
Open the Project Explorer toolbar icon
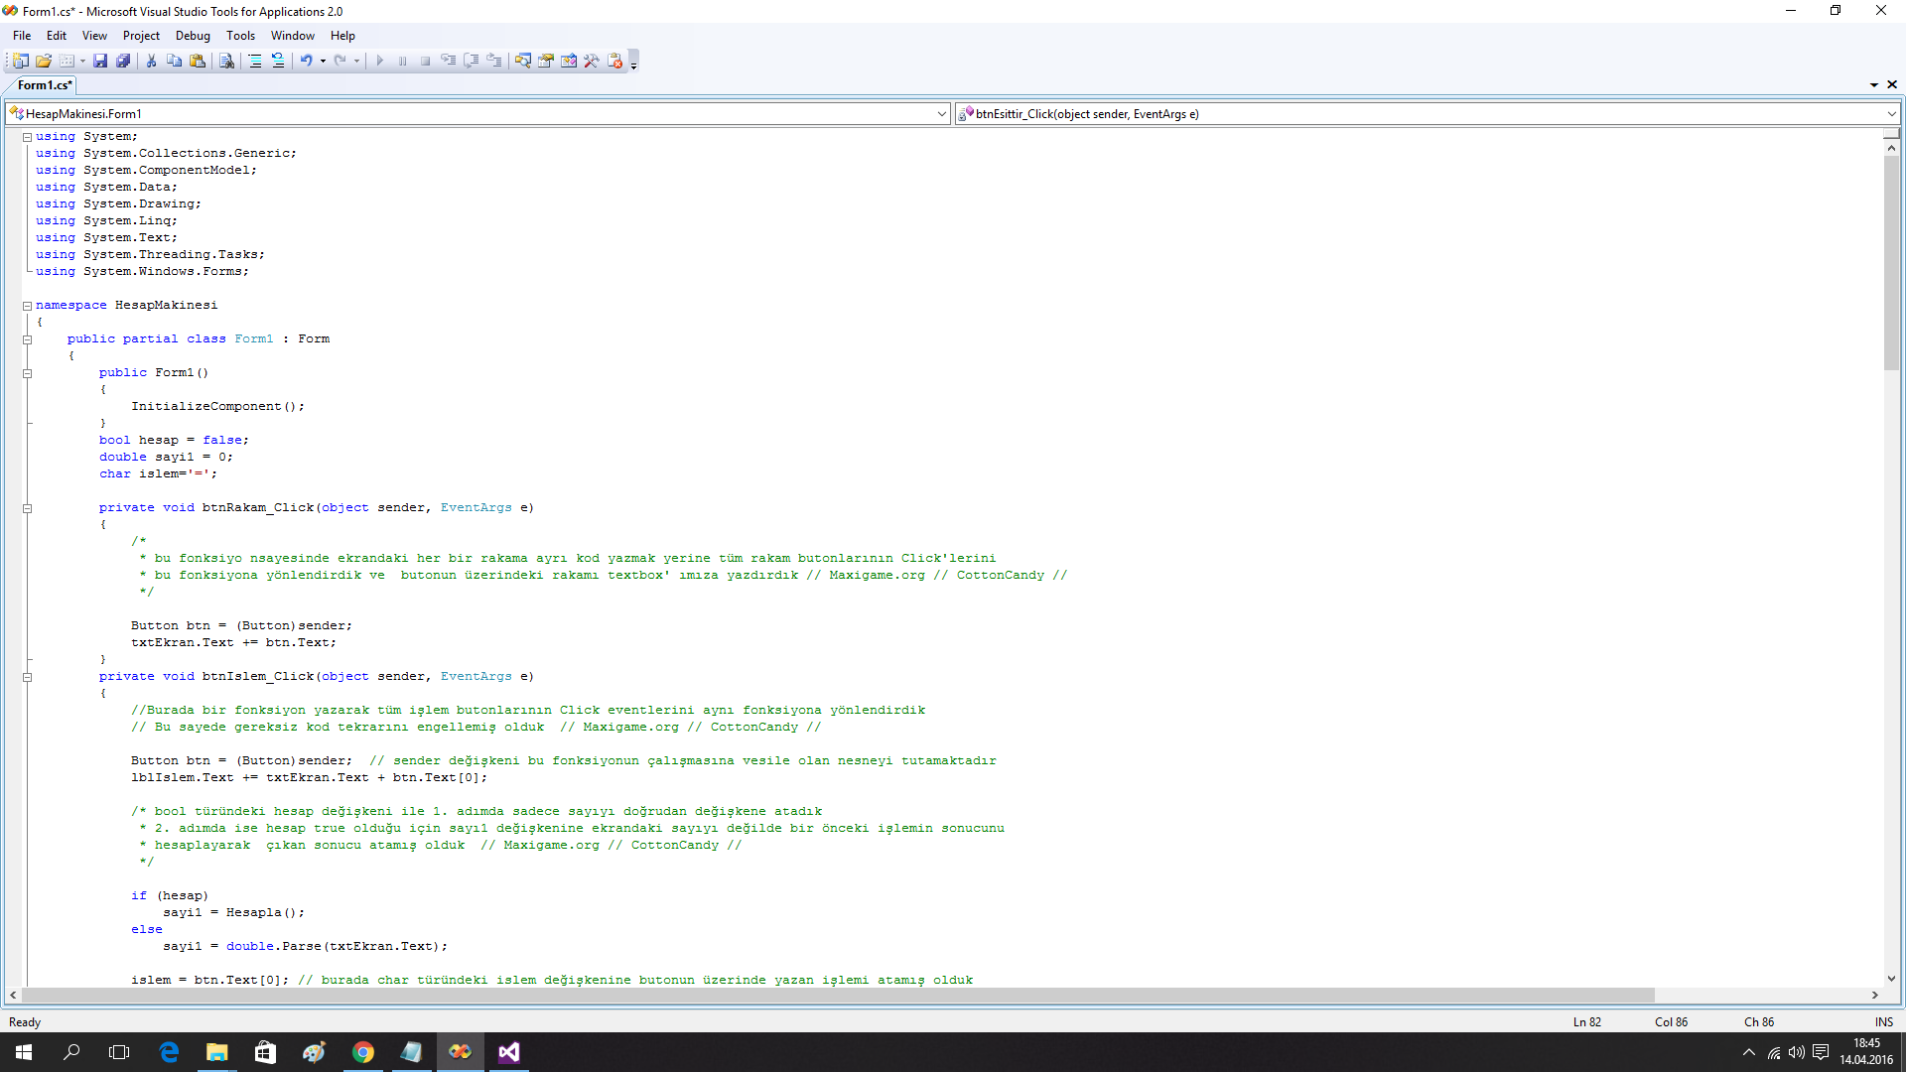coord(523,61)
